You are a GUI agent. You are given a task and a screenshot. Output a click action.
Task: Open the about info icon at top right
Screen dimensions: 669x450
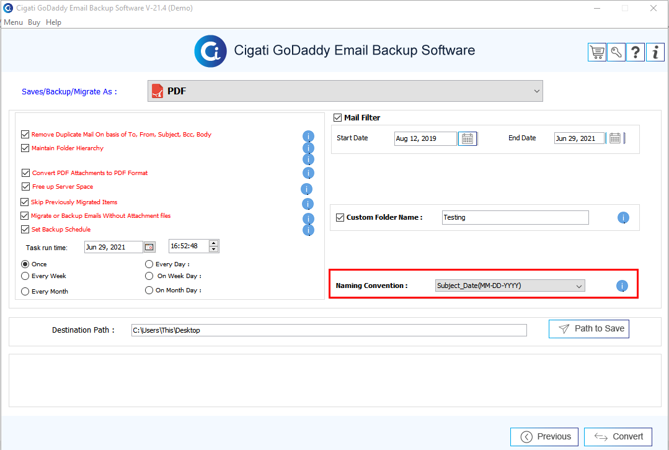(x=655, y=53)
